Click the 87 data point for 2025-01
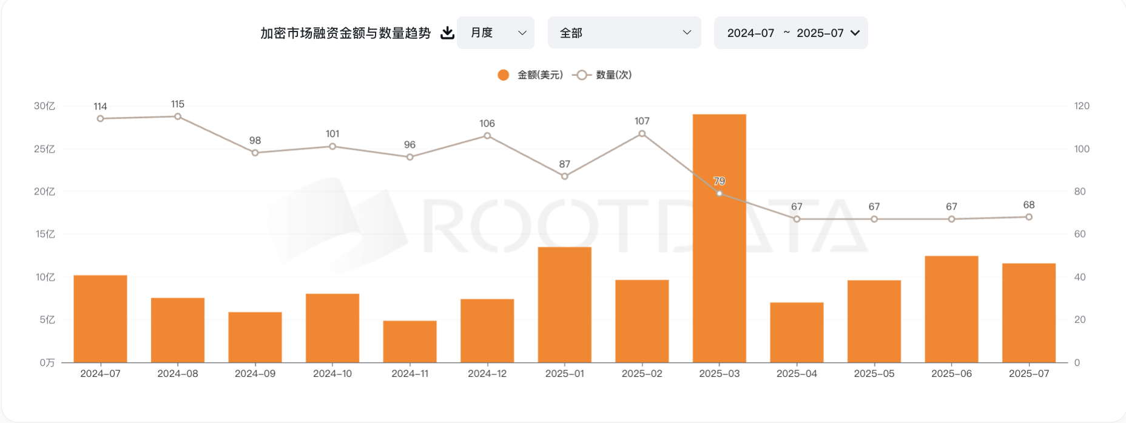The height and width of the screenshot is (423, 1126). [x=565, y=176]
